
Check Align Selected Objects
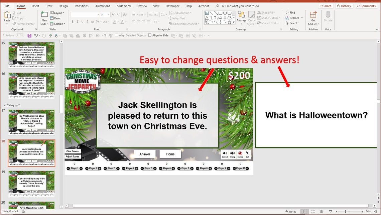point(116,35)
